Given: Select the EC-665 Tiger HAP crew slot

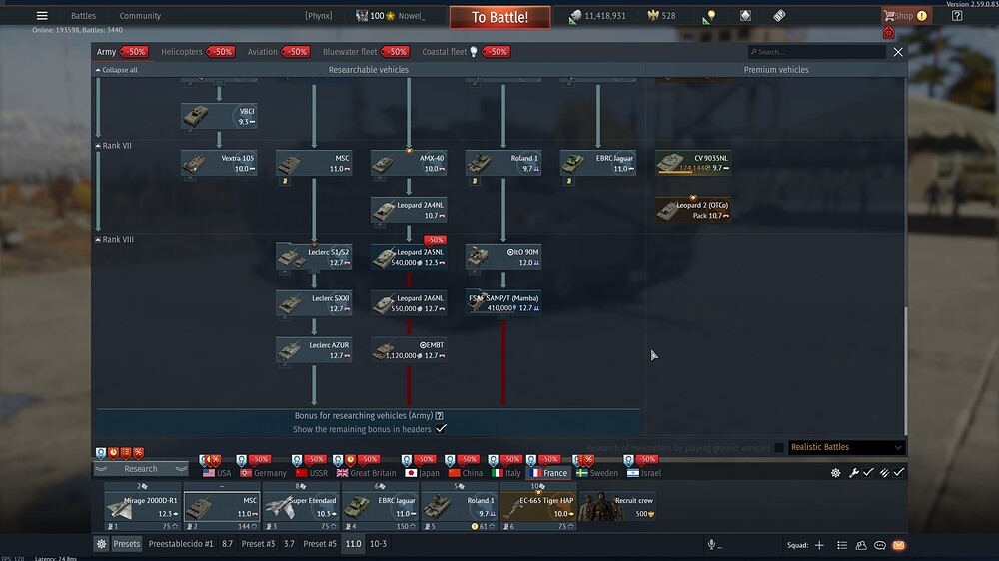Looking at the screenshot, I should click(x=538, y=507).
